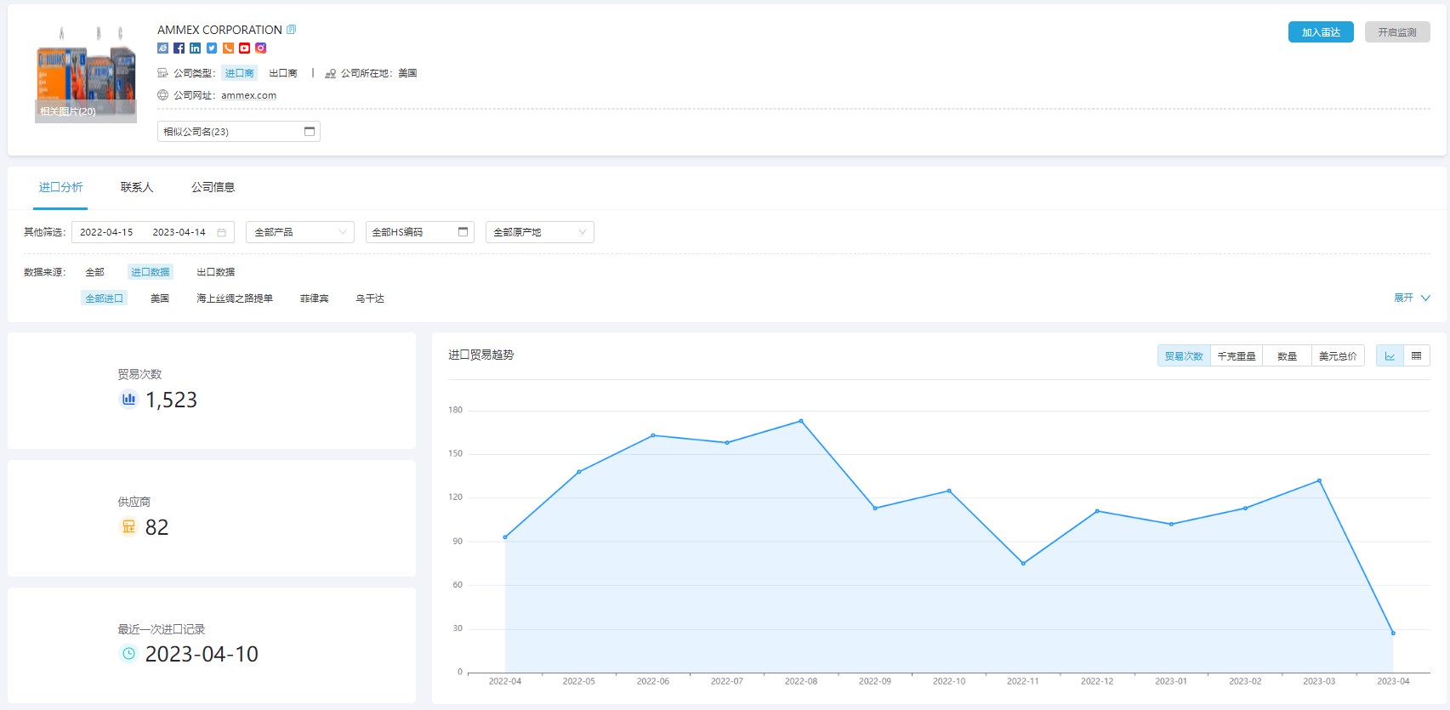Open the company's LinkedIn page icon
The height and width of the screenshot is (710, 1450).
[x=196, y=48]
